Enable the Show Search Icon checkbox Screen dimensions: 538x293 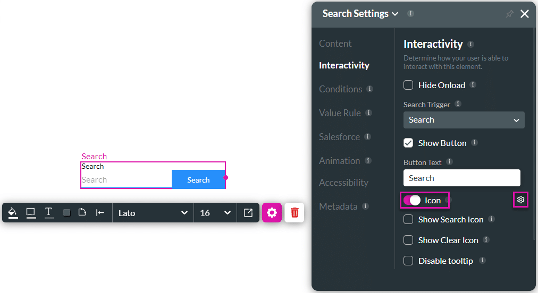click(x=408, y=219)
